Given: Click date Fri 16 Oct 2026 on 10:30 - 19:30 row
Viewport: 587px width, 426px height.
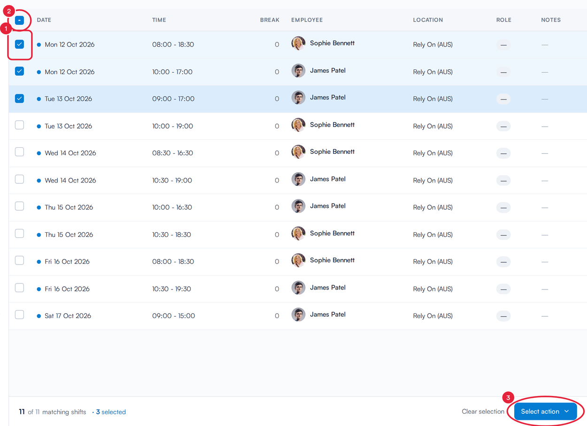Looking at the screenshot, I should pyautogui.click(x=67, y=289).
